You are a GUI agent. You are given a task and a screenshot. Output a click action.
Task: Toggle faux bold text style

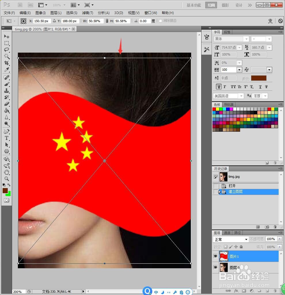pos(219,87)
